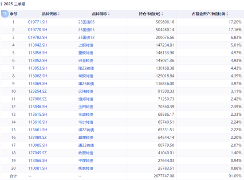Viewport: 244px width, 180px height.
Task: Sort by 持仓市值(元) column arrows
Action: point(162,14)
